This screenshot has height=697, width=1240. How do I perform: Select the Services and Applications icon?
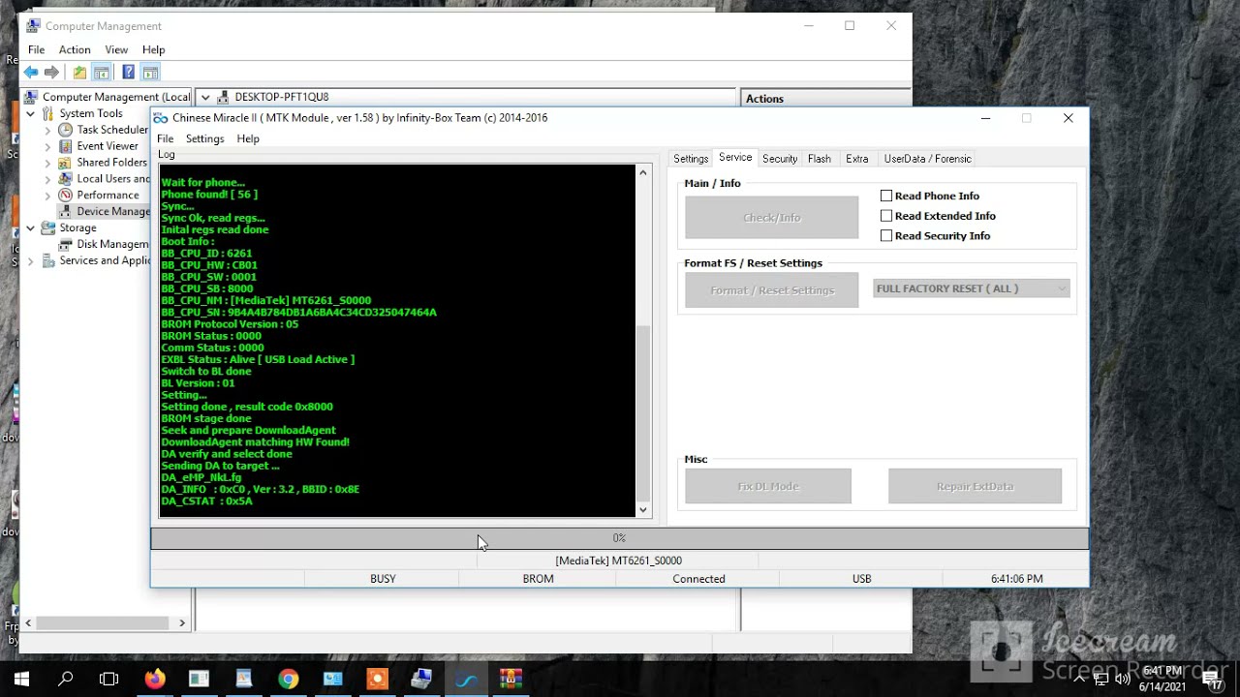click(x=48, y=260)
